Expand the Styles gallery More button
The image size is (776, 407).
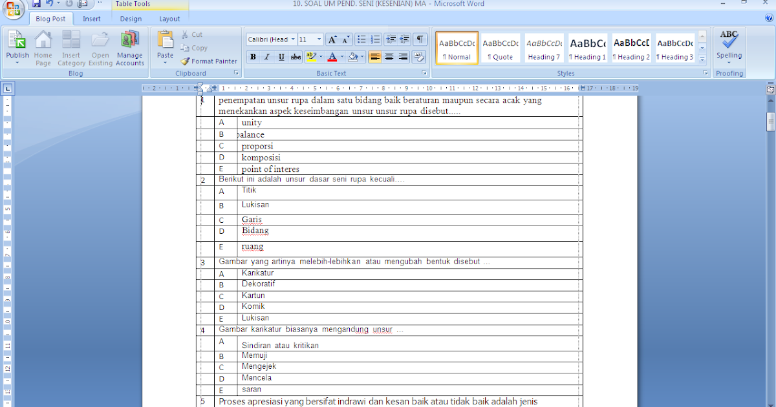click(x=702, y=59)
